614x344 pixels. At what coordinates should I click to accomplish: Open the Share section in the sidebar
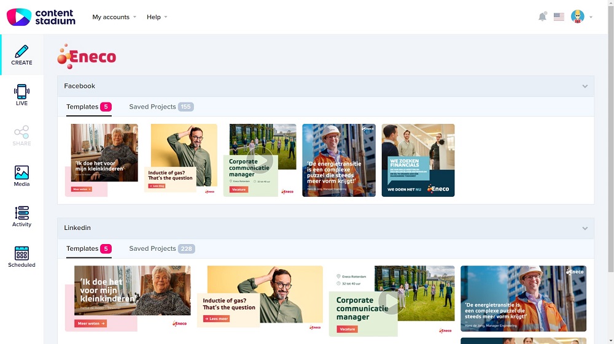(22, 136)
